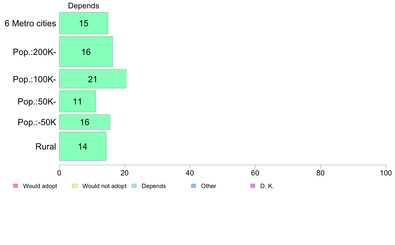Image resolution: width=395 pixels, height=245 pixels.
Task: Click the Would adopt legend label
Action: [40, 186]
